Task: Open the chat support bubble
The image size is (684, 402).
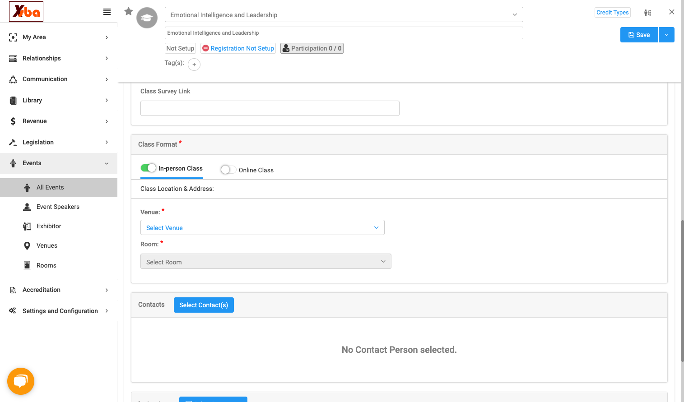Action: [x=21, y=381]
